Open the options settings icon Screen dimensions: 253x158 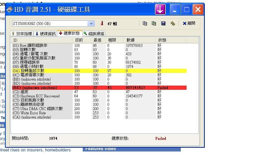173,23
